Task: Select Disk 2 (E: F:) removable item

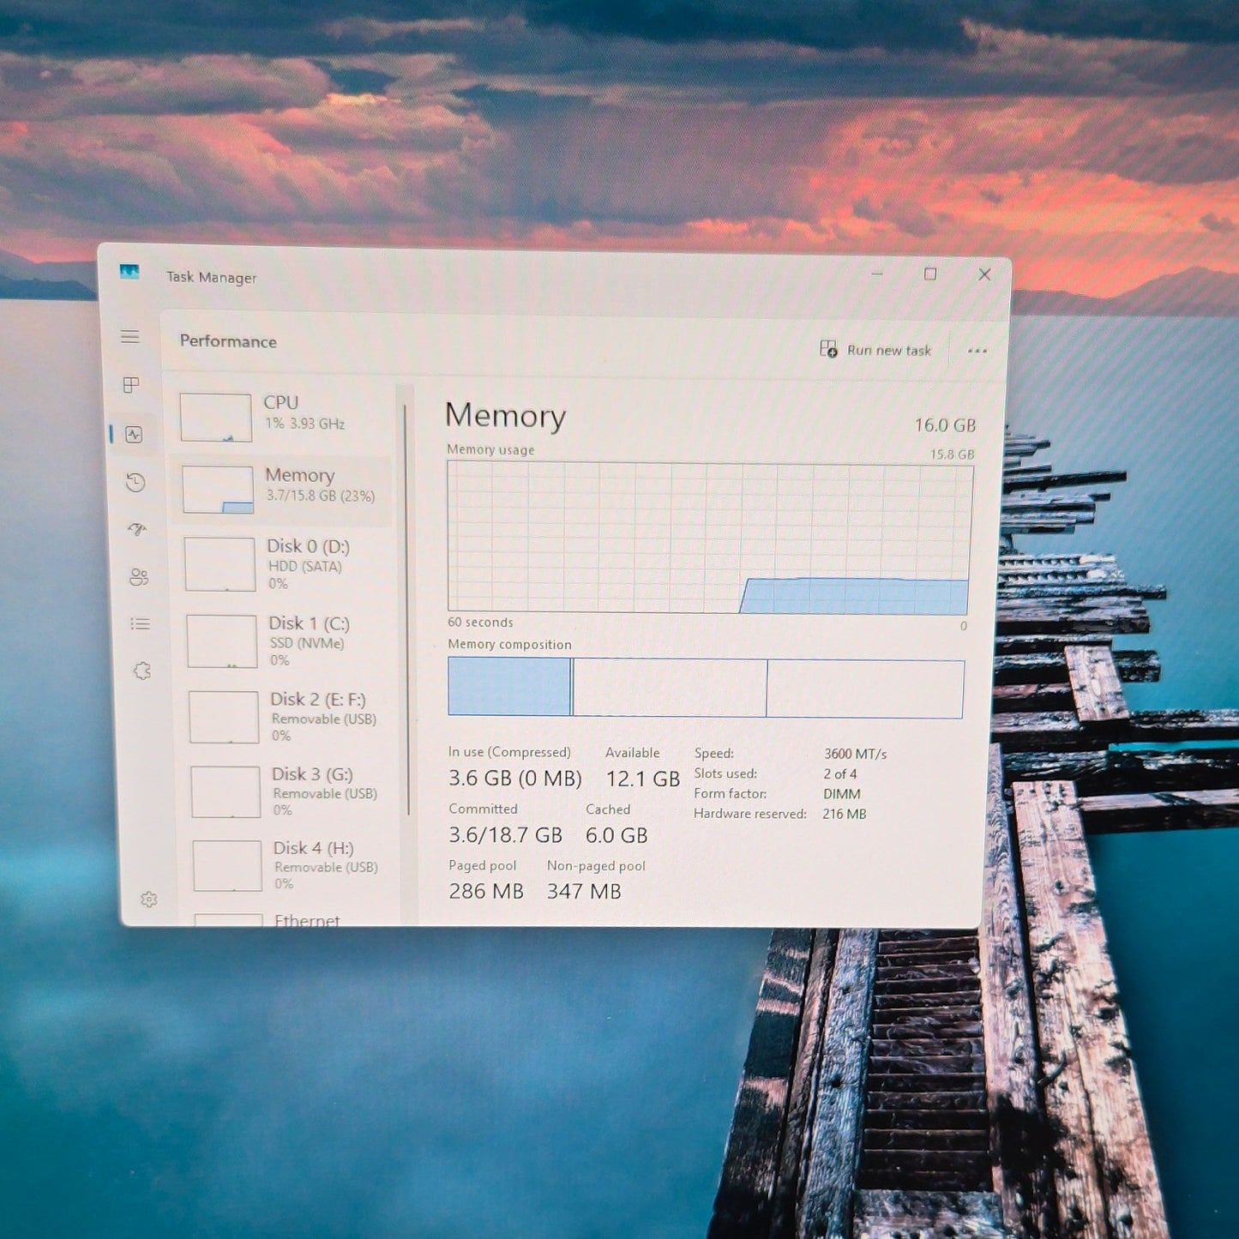Action: pyautogui.click(x=288, y=717)
